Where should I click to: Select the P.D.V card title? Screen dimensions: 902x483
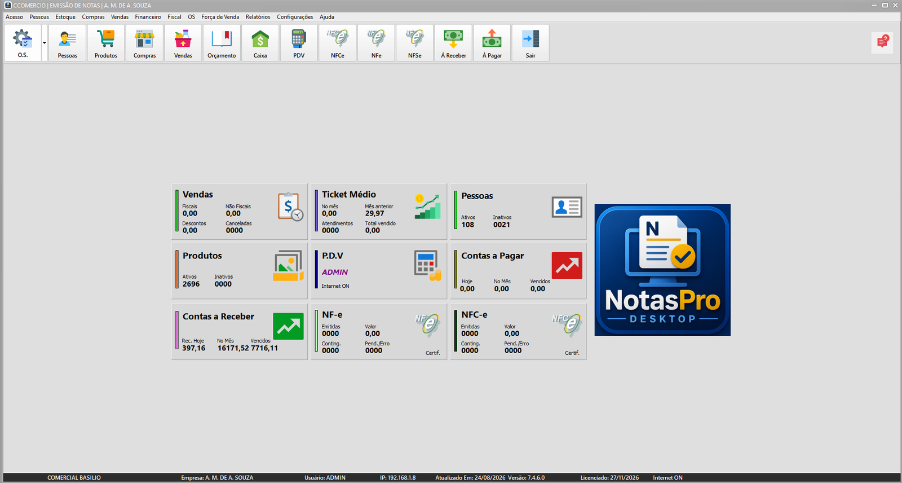333,256
